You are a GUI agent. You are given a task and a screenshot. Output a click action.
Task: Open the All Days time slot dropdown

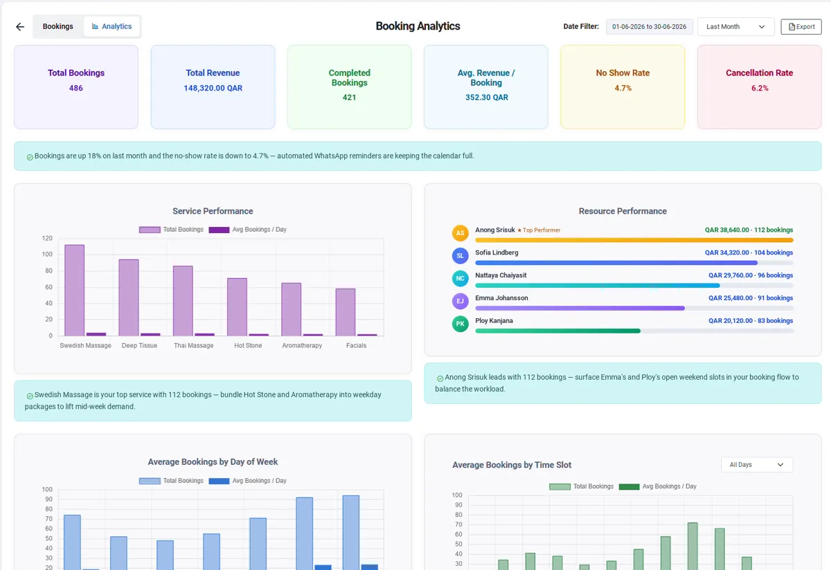[x=757, y=465]
